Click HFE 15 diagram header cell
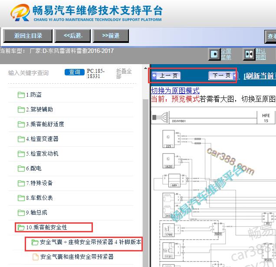This screenshot has width=276, height=267. pyautogui.click(x=266, y=118)
